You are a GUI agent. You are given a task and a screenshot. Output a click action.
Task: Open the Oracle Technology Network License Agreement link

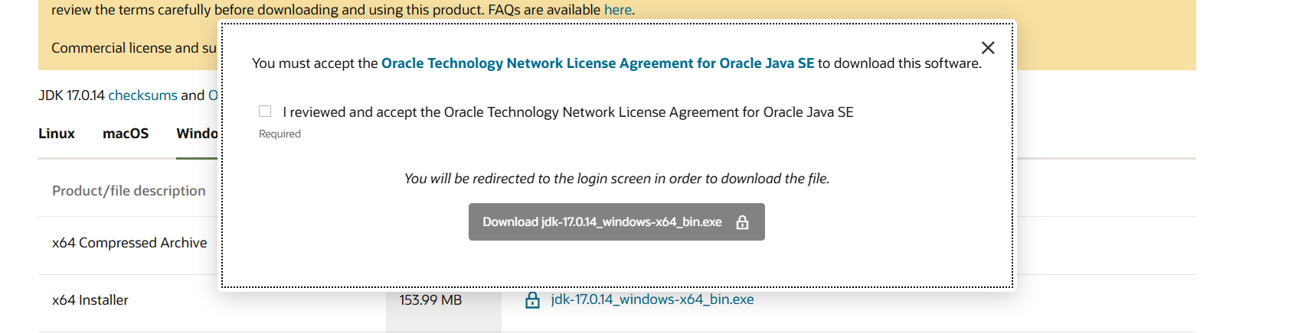click(597, 63)
